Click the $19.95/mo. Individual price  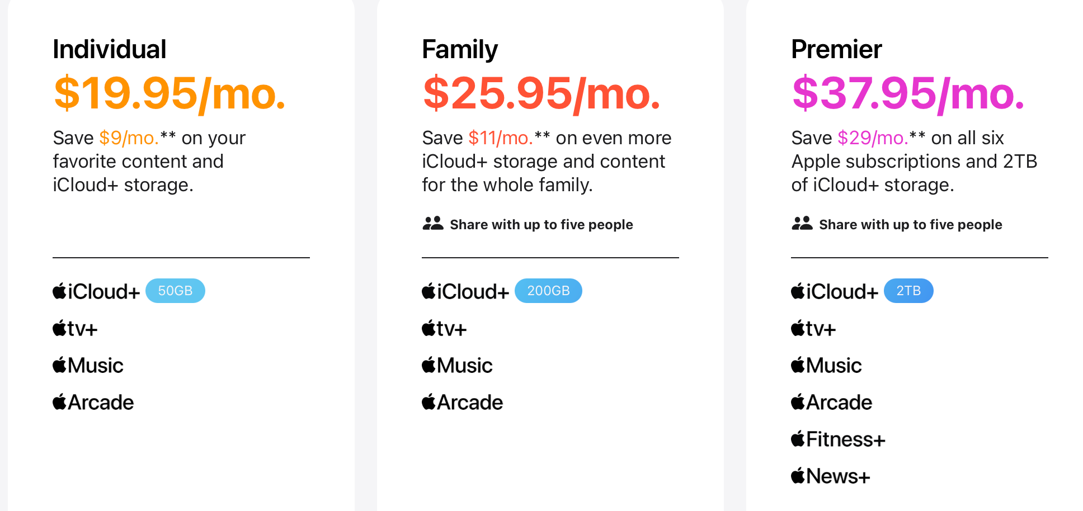(169, 93)
